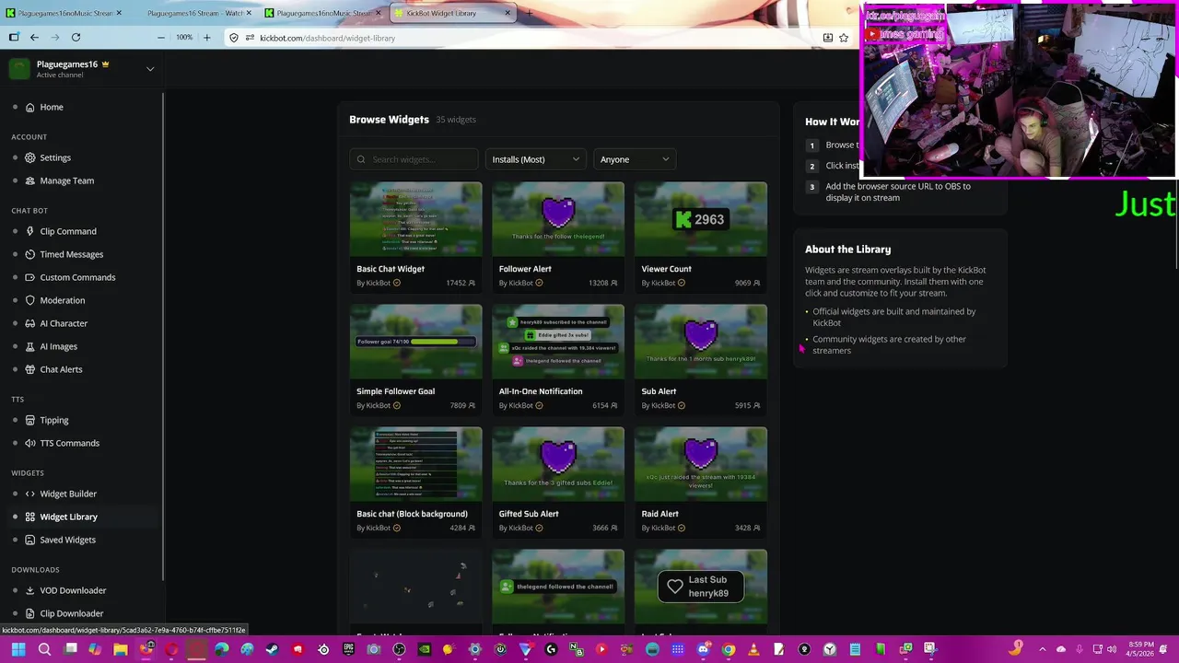1179x663 pixels.
Task: Click the install-app icon in address bar
Action: coord(827,38)
